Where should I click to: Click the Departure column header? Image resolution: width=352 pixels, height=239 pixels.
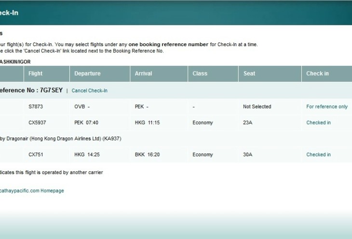coord(87,74)
